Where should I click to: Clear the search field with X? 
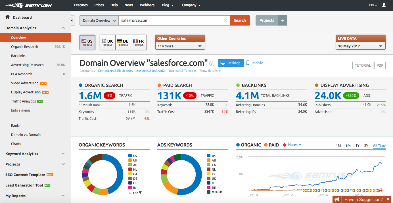tap(225, 20)
